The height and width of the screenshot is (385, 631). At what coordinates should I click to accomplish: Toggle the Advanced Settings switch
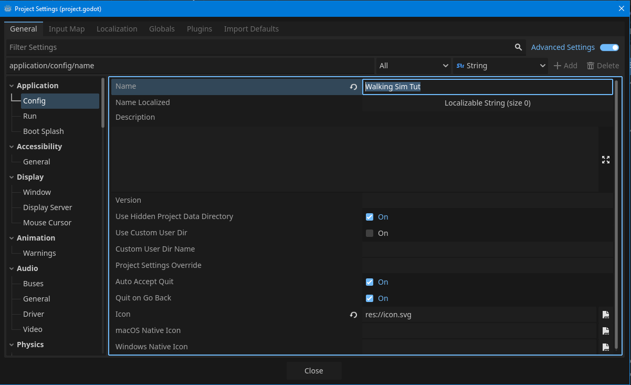(x=609, y=47)
